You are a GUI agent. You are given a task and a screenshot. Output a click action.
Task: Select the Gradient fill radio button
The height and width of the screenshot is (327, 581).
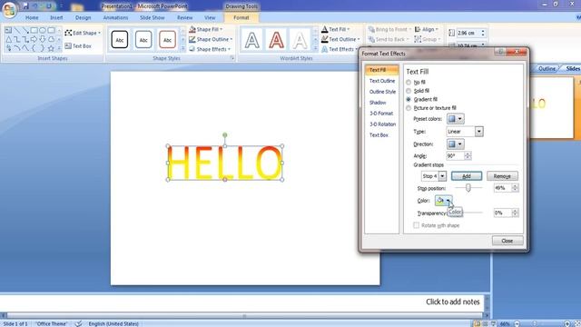pos(409,99)
